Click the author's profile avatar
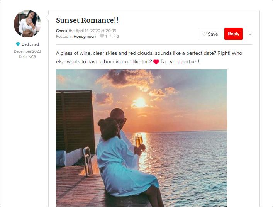This screenshot has width=273, height=207. 27,24
